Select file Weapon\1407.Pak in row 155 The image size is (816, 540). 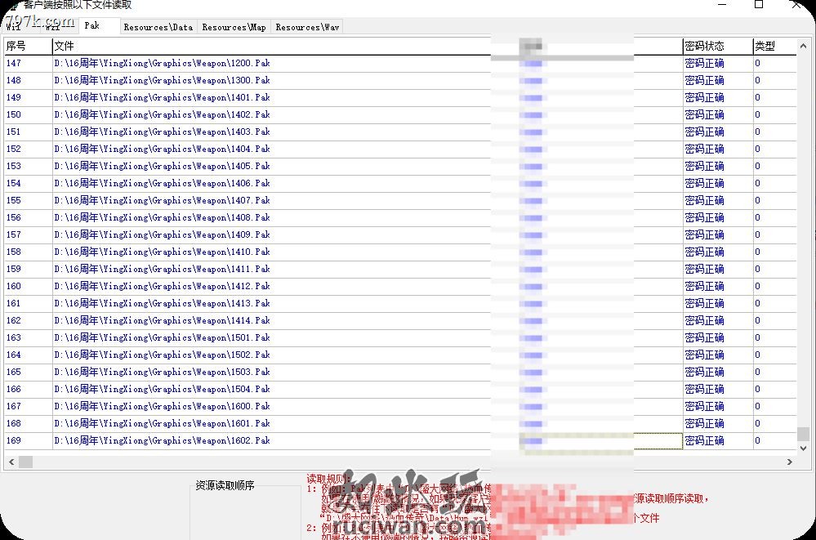162,200
